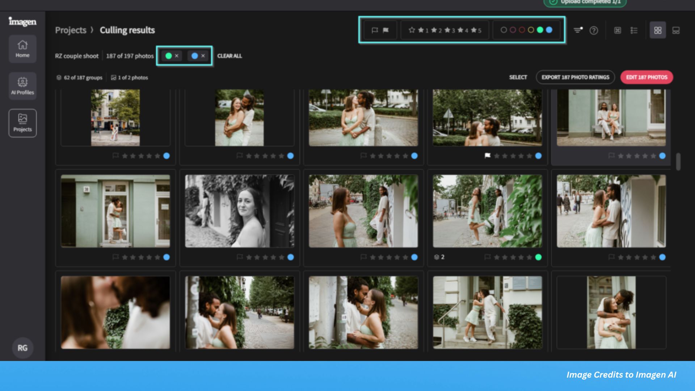Go to Projects in breadcrumb
Screen dimensions: 695x391
click(71, 30)
